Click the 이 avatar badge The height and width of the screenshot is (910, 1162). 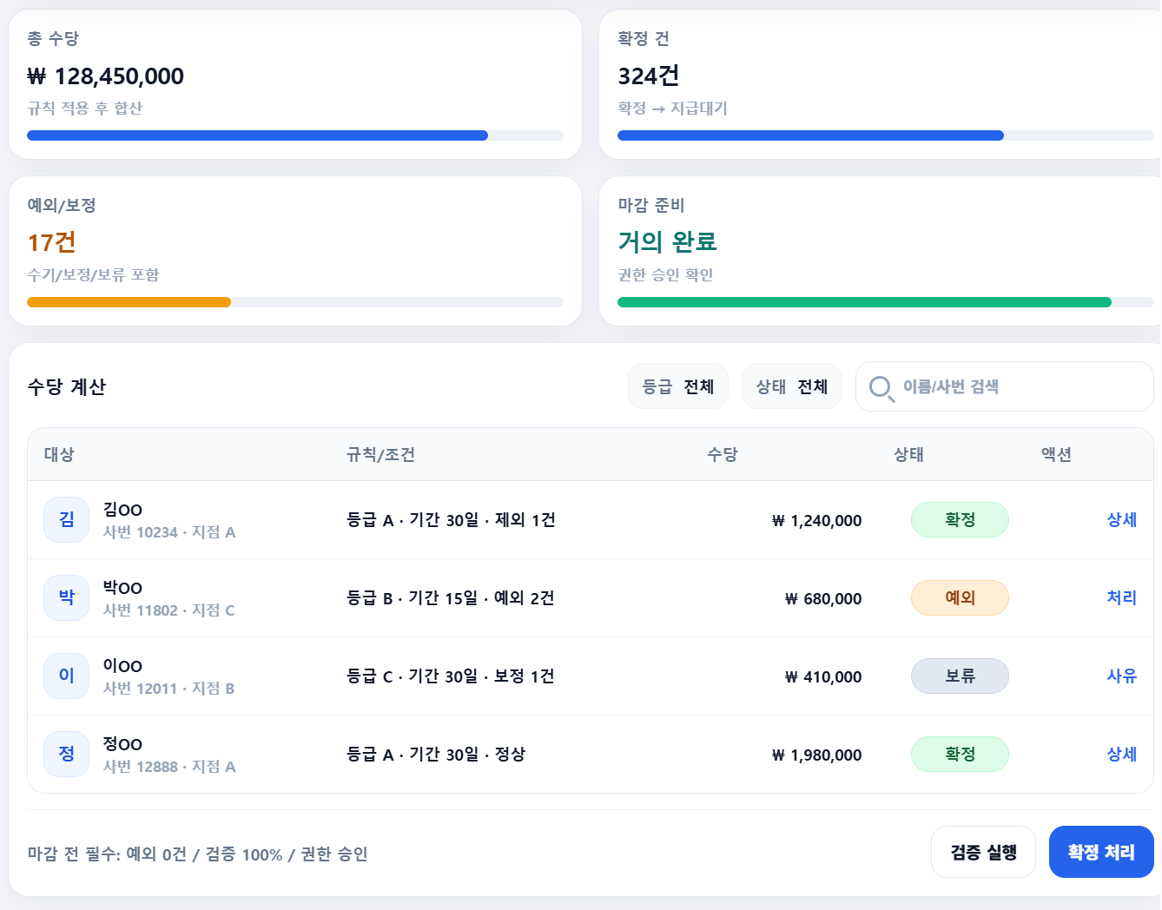(x=67, y=676)
